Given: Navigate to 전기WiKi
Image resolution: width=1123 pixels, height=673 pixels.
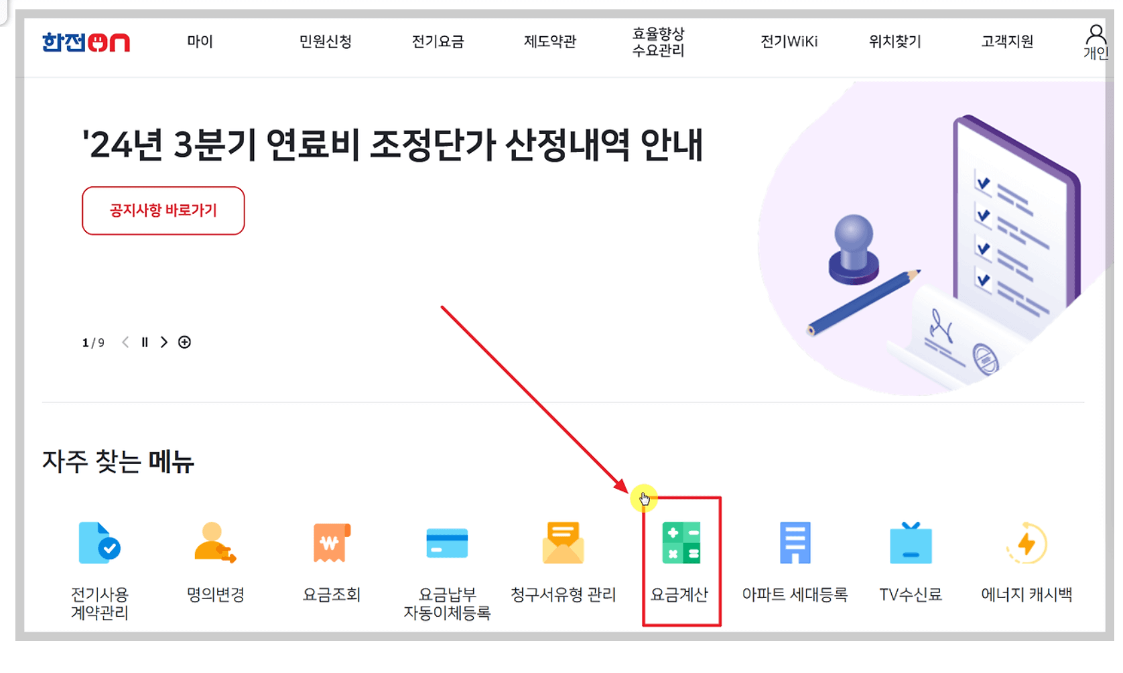Looking at the screenshot, I should coord(791,42).
